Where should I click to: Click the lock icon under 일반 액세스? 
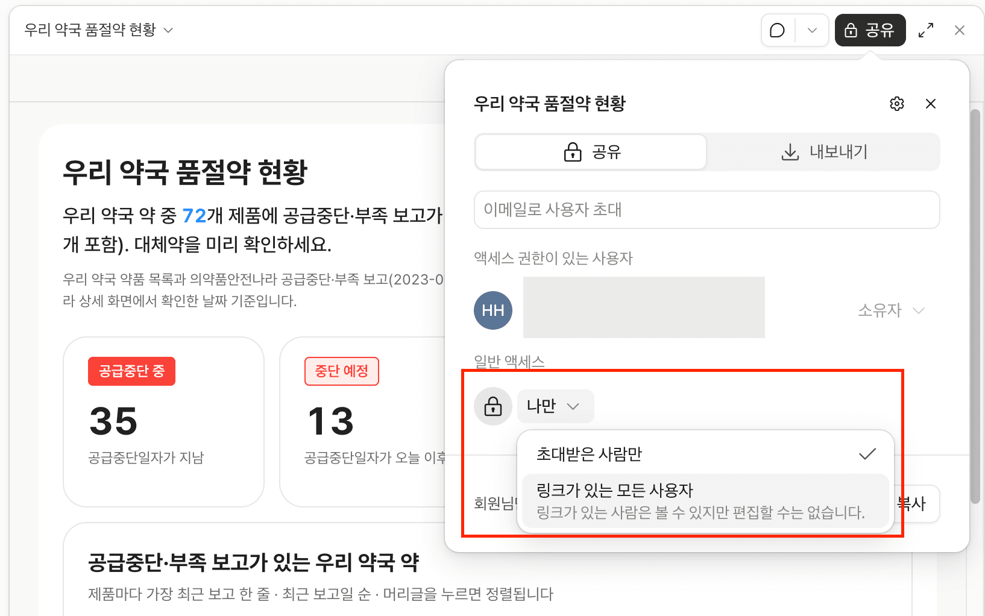pos(493,406)
